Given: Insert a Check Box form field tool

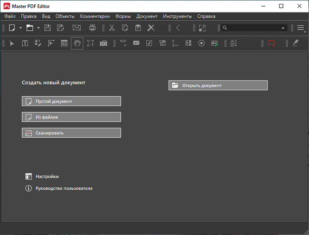Looking at the screenshot, I should coord(149,43).
